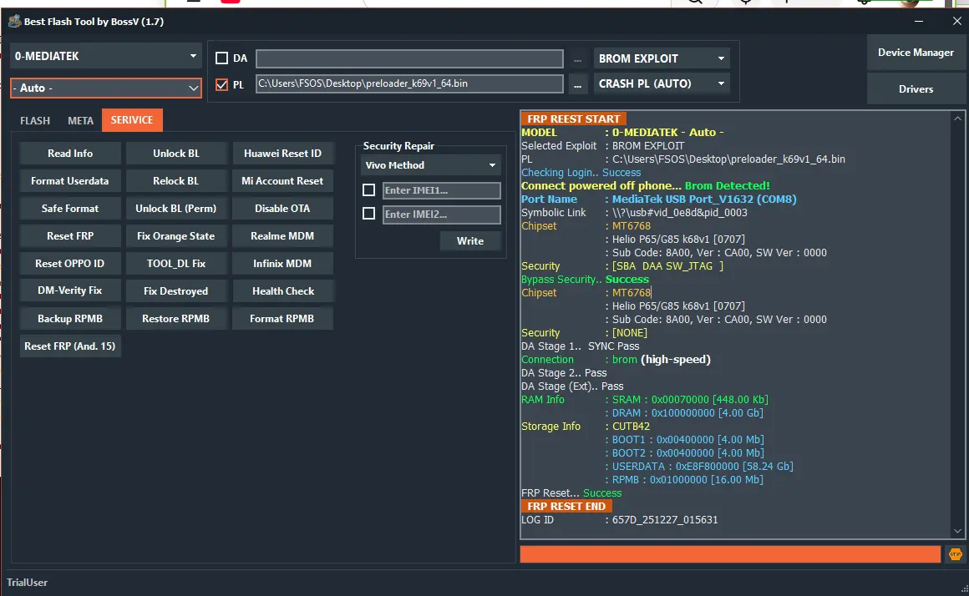
Task: Enable the DA checkbox
Action: point(221,58)
